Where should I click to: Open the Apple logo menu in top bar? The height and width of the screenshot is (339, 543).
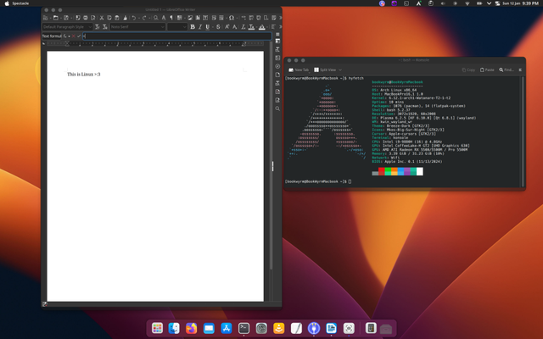coord(7,3)
